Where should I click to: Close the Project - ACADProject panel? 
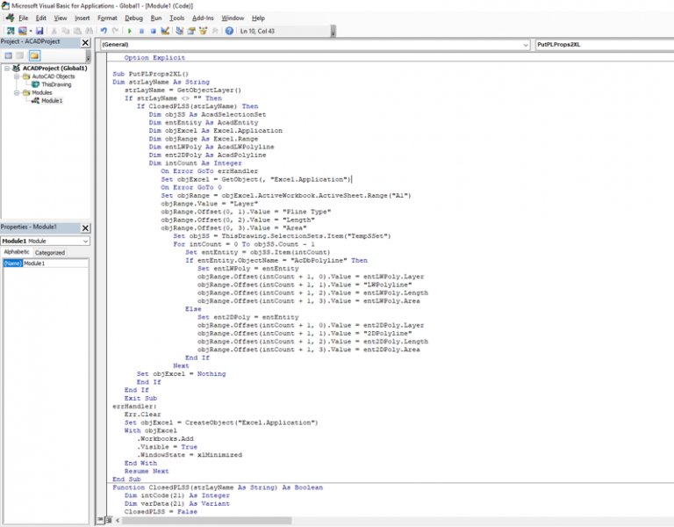(x=85, y=43)
